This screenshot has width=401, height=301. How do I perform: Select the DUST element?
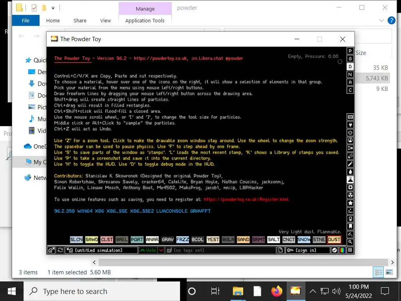pyautogui.click(x=334, y=239)
